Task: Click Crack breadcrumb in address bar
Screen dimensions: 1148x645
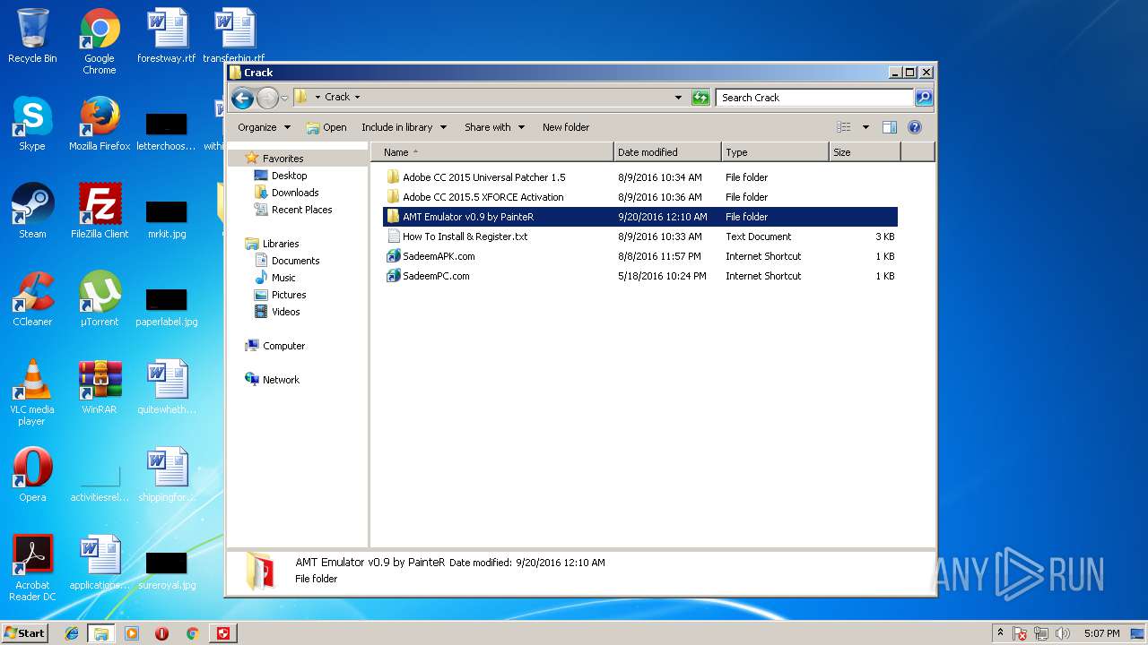Action: pos(337,97)
